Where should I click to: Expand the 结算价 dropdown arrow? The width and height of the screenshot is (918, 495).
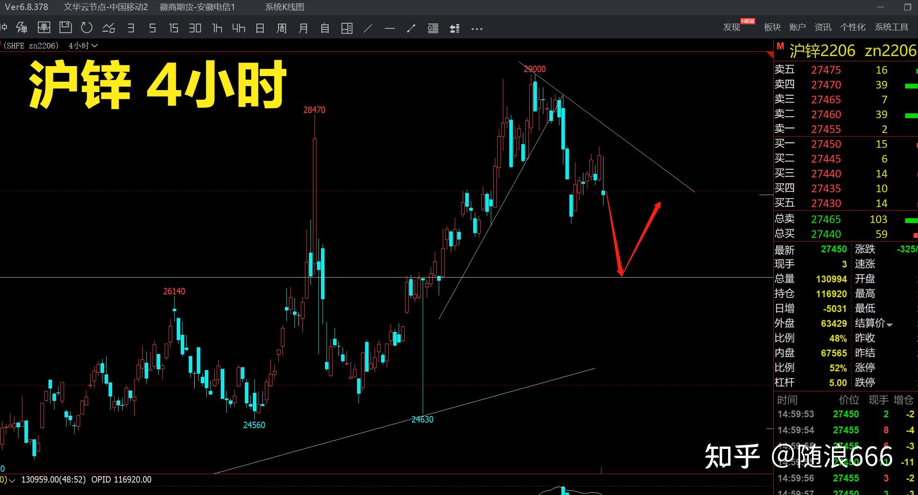890,324
